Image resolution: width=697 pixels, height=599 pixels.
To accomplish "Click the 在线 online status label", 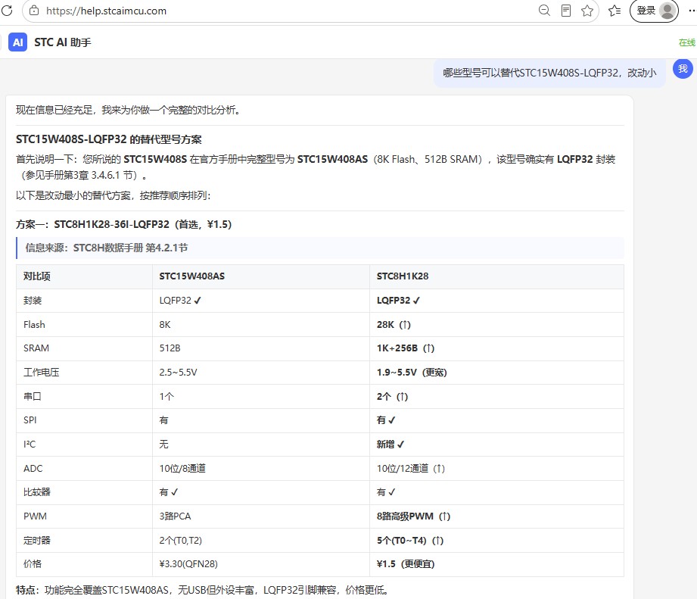I will (x=686, y=42).
